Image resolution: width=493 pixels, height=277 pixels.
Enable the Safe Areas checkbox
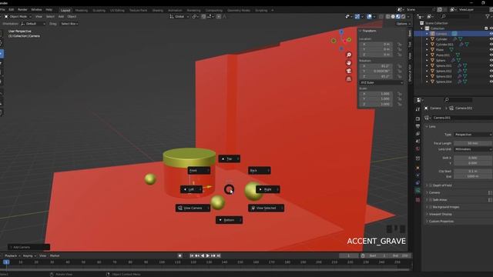431,200
